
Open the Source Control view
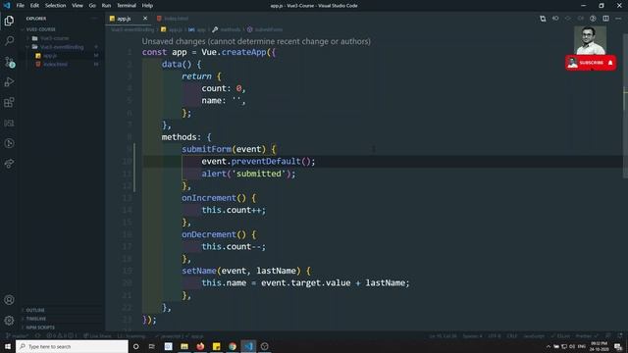point(9,62)
